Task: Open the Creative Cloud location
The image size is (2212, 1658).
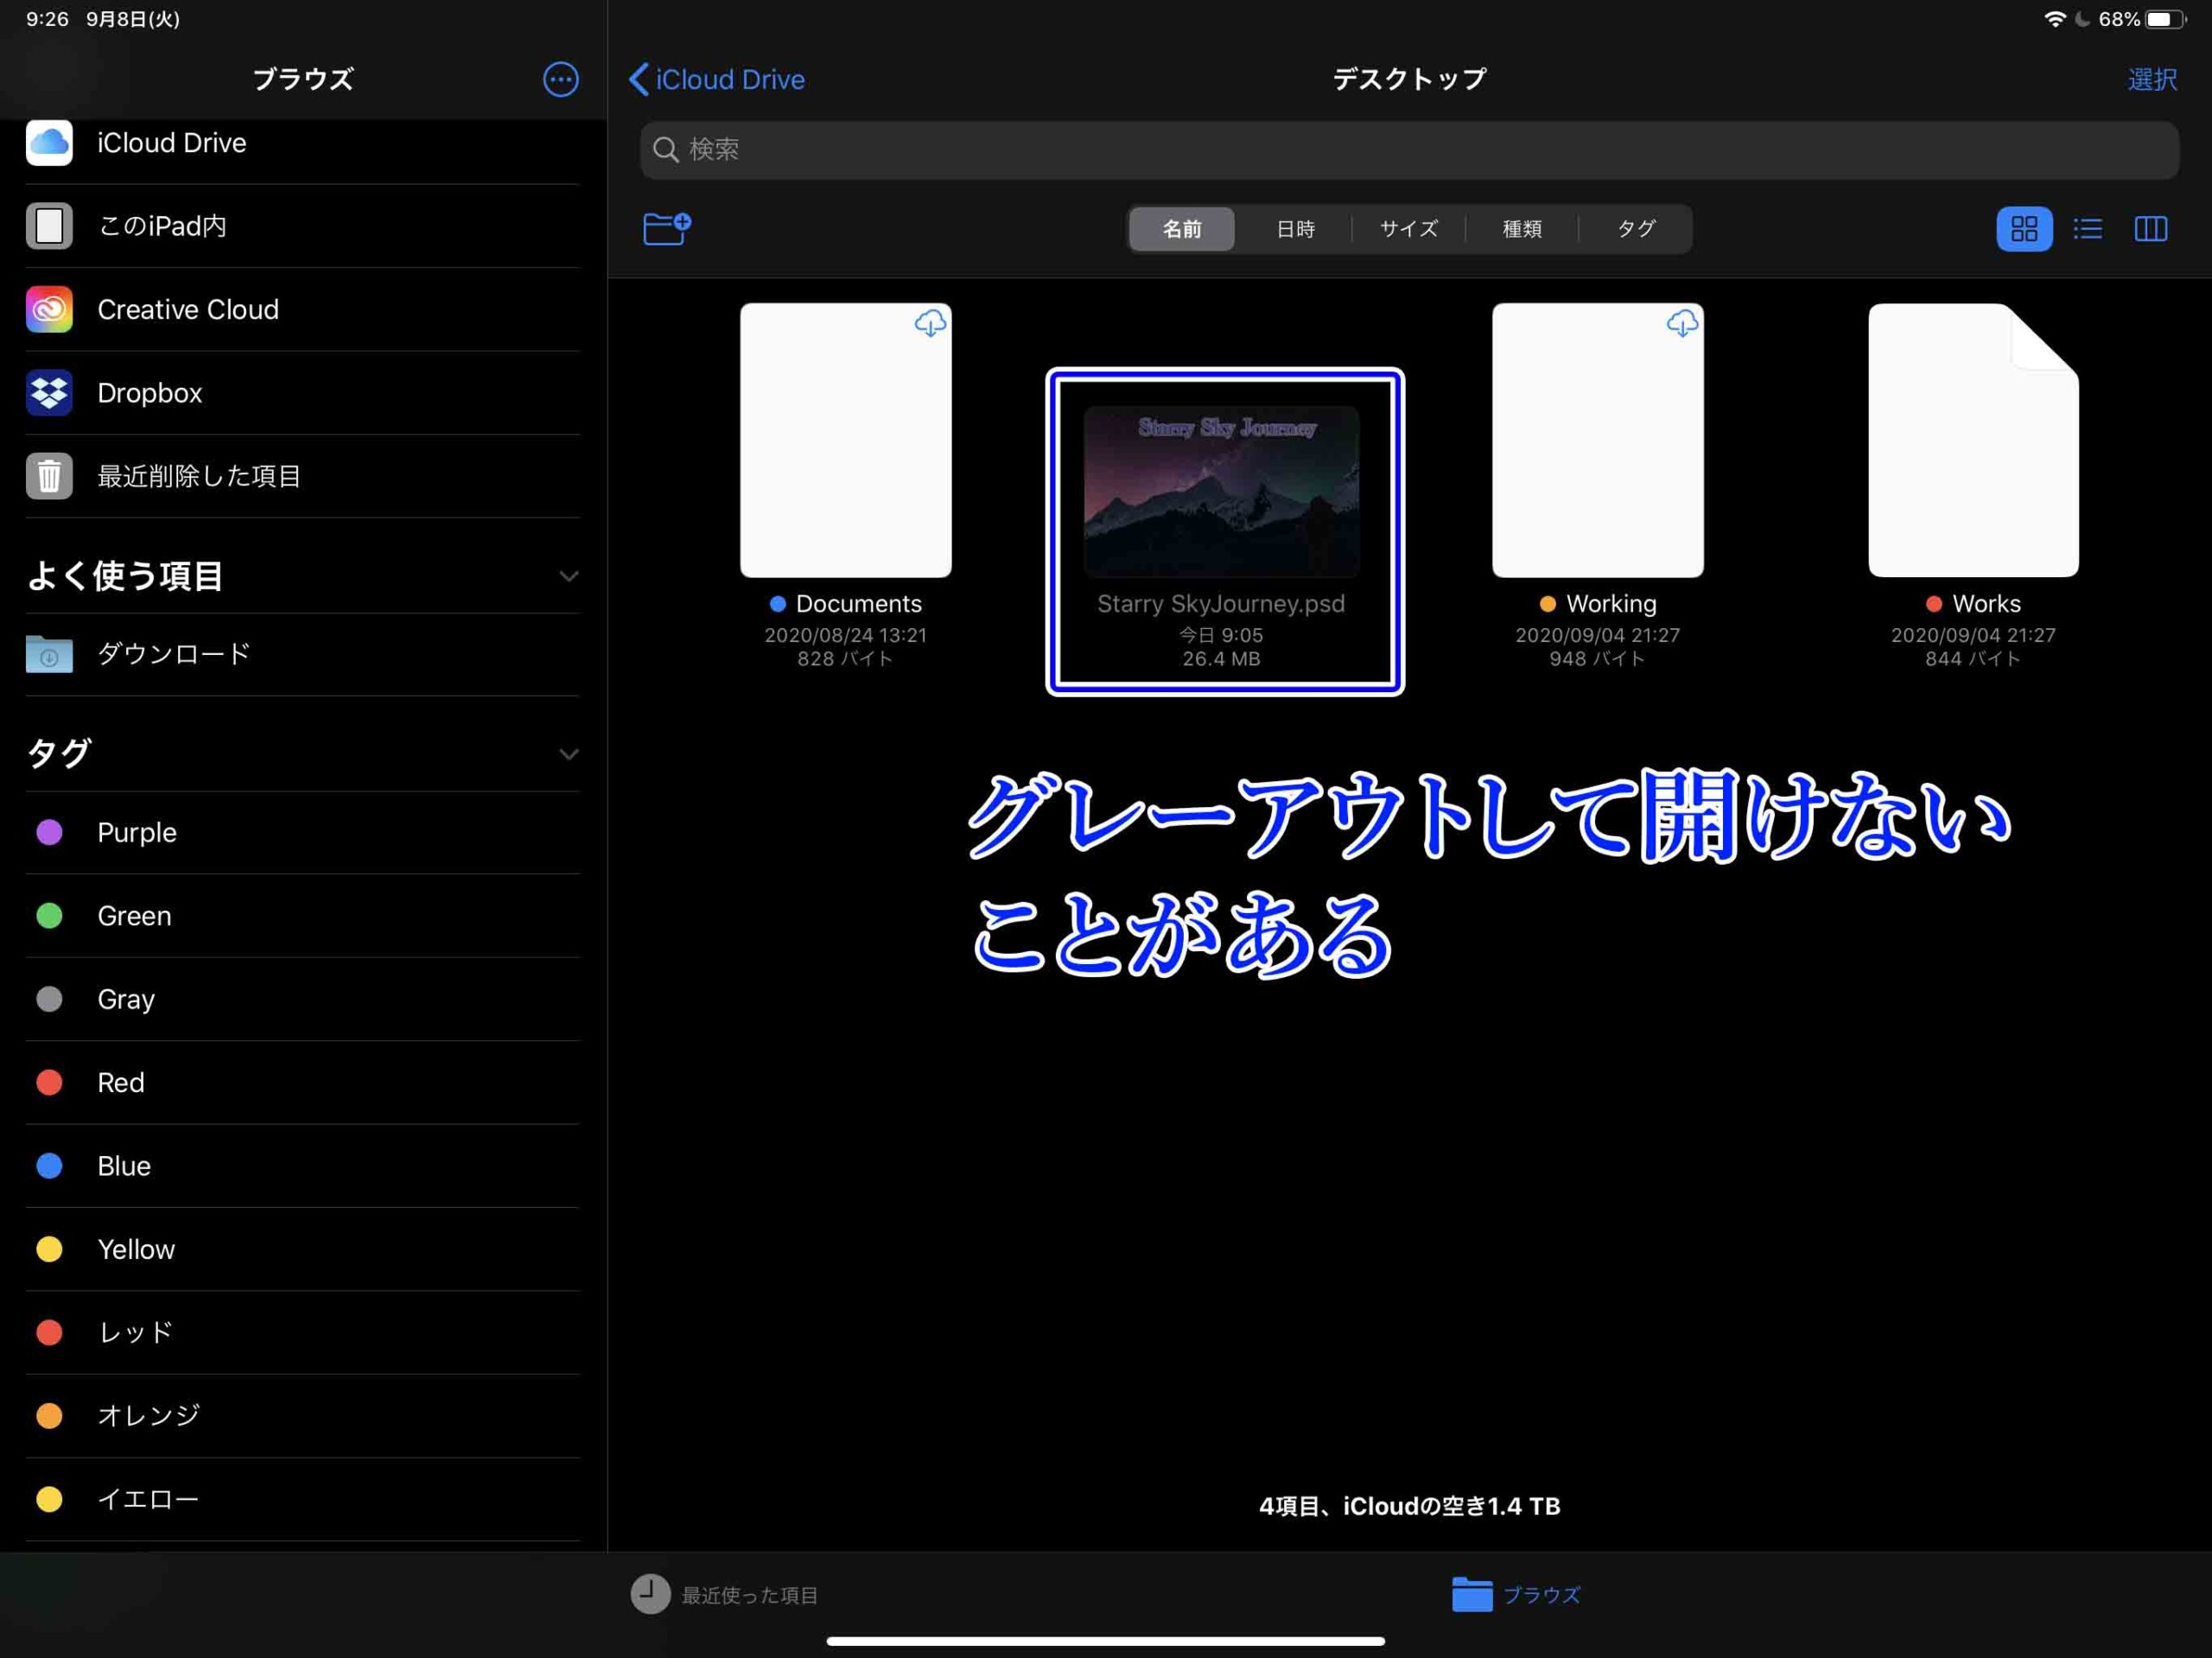Action: (187, 310)
